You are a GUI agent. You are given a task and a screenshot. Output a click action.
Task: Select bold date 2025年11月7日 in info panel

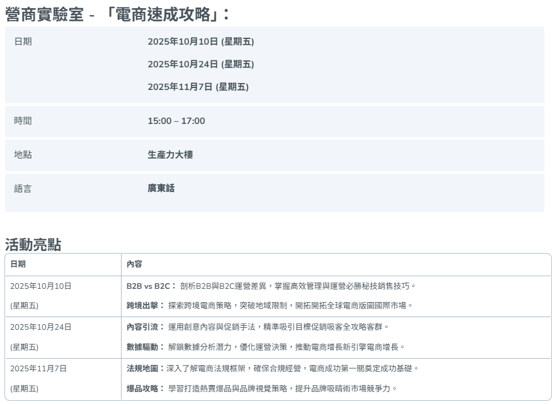198,87
